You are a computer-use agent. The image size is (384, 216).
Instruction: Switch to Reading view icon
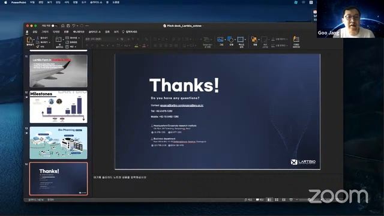[284, 200]
